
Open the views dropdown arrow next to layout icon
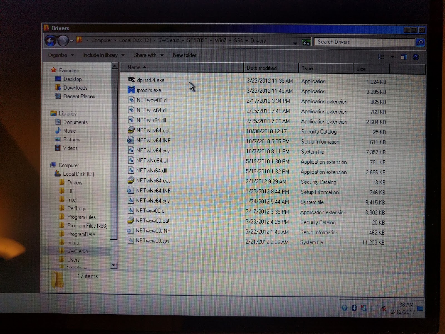tap(392, 57)
